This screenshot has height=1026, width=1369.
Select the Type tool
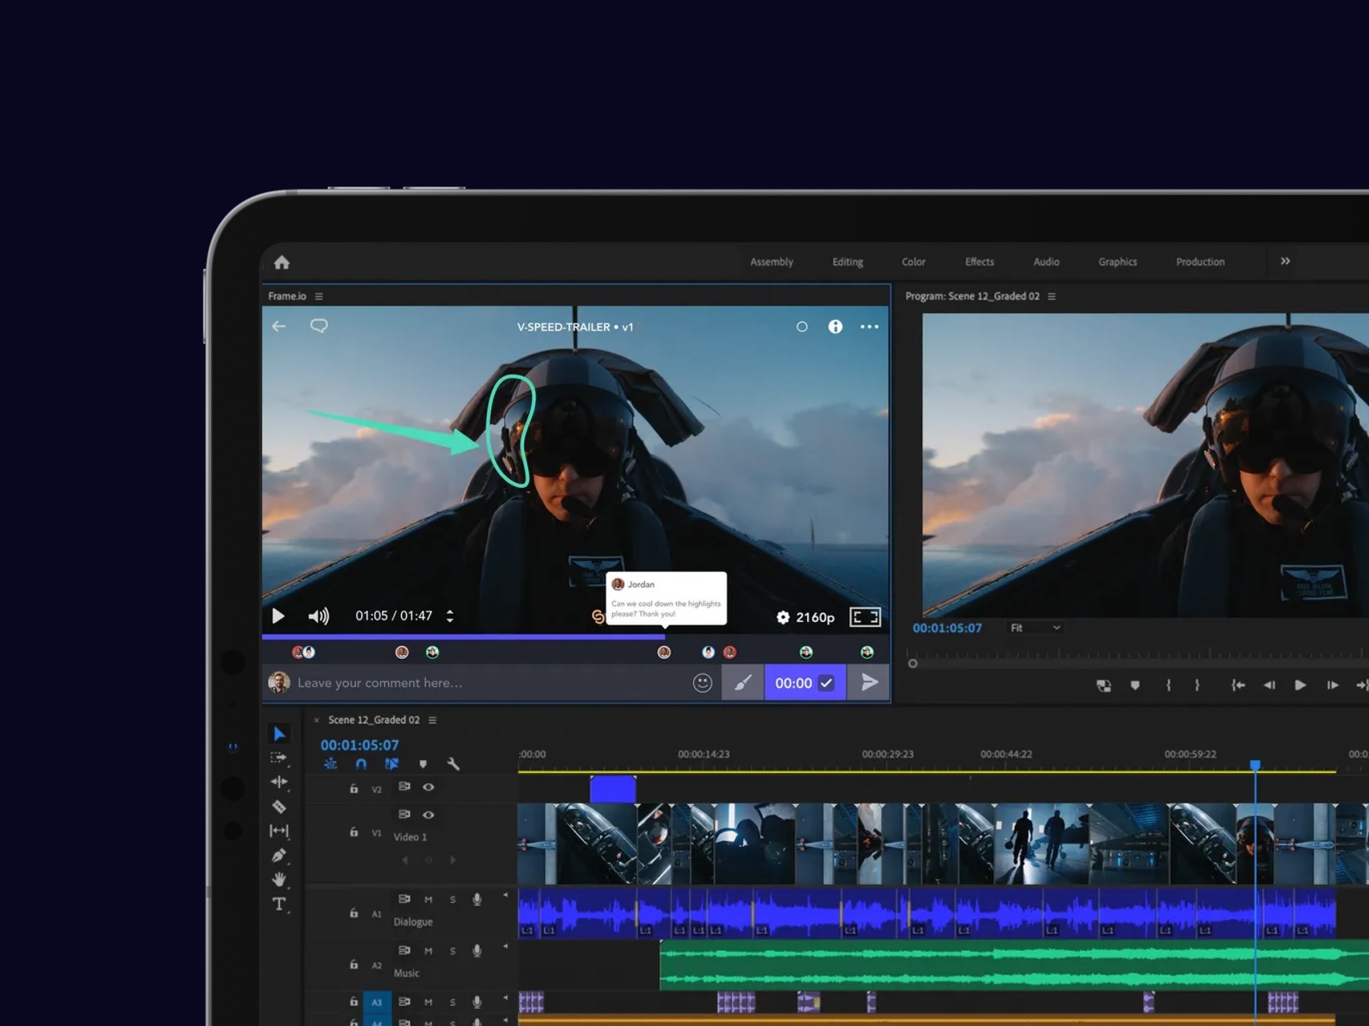[278, 903]
